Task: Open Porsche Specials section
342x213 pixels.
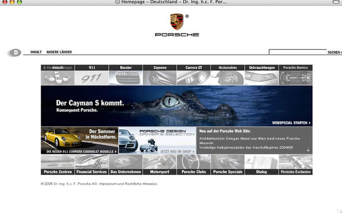Action: [228, 171]
